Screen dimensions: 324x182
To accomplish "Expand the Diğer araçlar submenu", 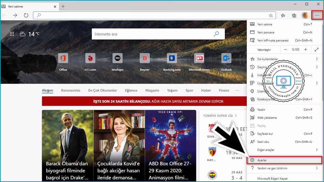I will pyautogui.click(x=317, y=150).
